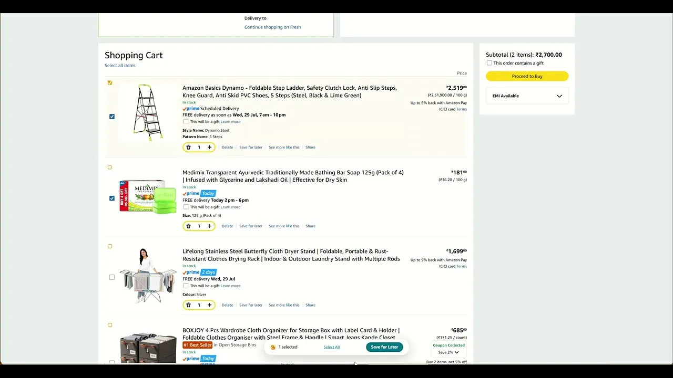Uncheck blue selection checkbox for Amazon Basics ladder
The image size is (673, 378).
[112, 117]
